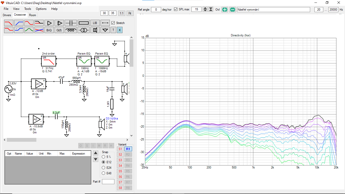345x194 pixels.
Task: Select the transformer tool icon
Action: pos(83,30)
